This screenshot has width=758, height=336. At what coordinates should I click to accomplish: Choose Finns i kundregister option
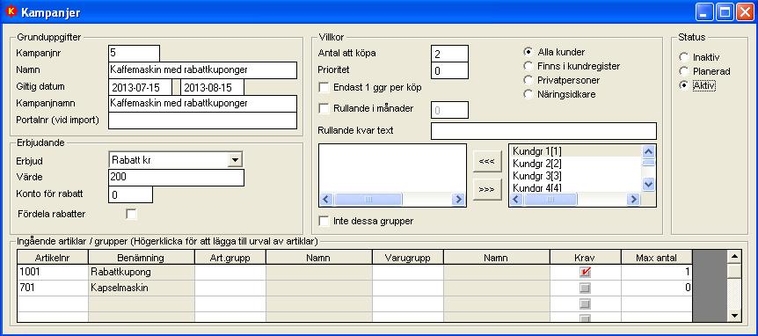(528, 66)
